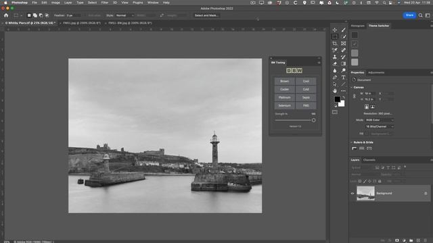Click the Home icon in options bar
The height and width of the screenshot is (243, 433).
coord(6,16)
